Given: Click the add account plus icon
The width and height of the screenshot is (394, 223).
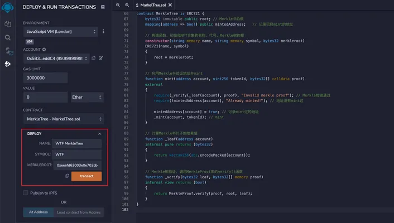Looking at the screenshot, I should pos(44,50).
